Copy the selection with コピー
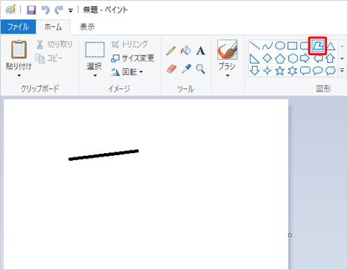The width and height of the screenshot is (348, 270). click(49, 58)
